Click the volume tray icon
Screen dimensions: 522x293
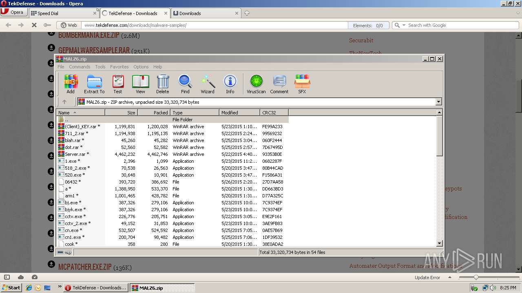493,288
